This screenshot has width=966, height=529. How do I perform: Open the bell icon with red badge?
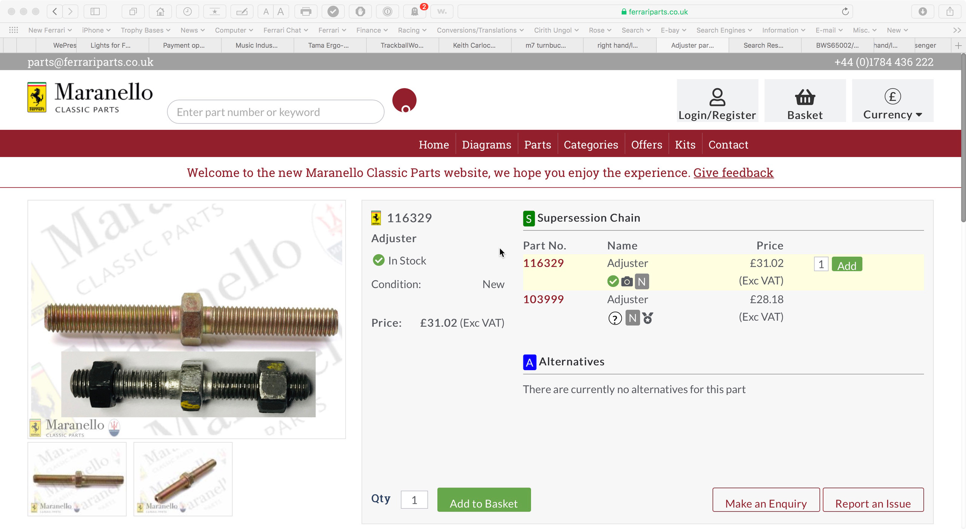(414, 11)
